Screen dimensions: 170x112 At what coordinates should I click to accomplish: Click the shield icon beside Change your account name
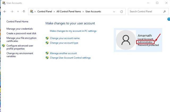[x=47, y=38]
